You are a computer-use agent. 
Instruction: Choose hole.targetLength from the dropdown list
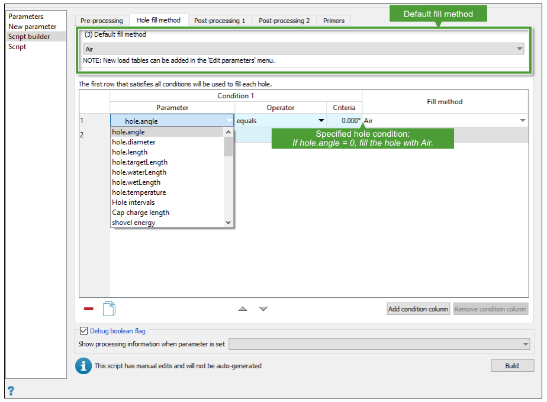coord(167,162)
